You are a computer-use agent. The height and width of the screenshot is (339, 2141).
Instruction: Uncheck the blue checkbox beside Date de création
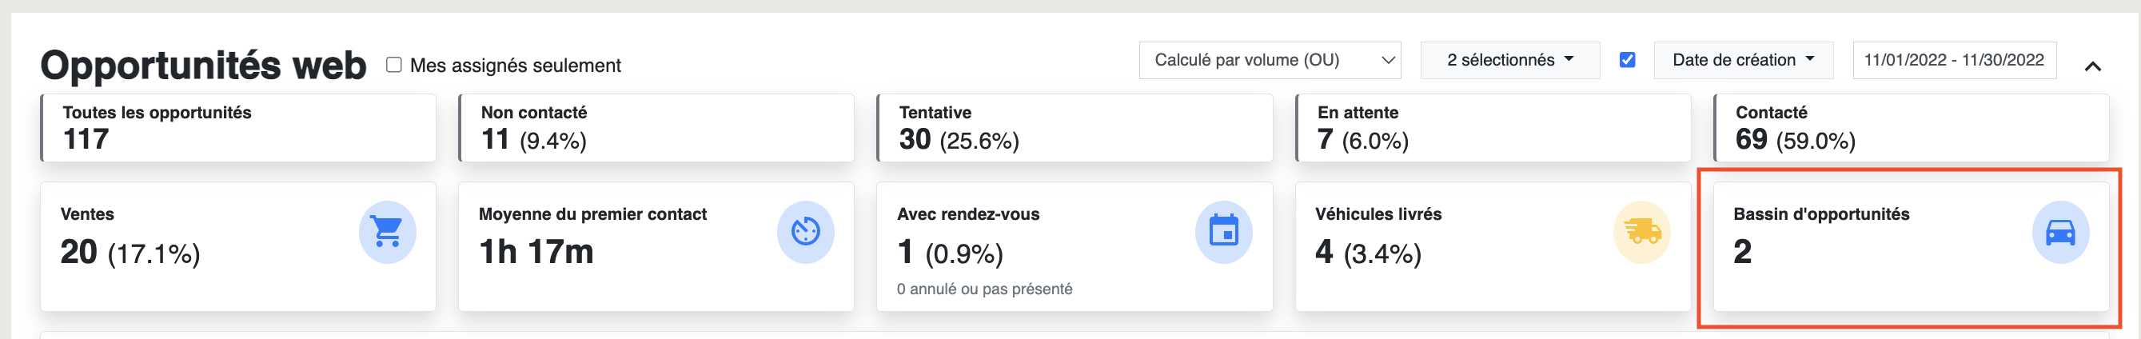click(1628, 60)
